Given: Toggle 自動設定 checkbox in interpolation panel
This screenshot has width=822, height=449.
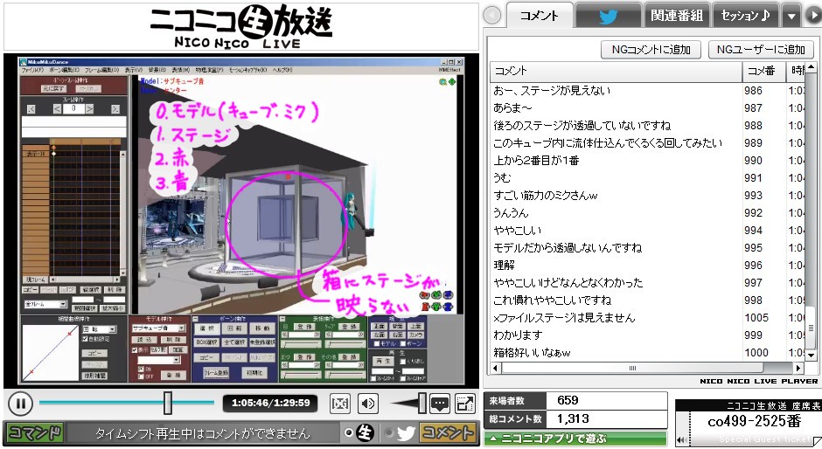Looking at the screenshot, I should [86, 339].
